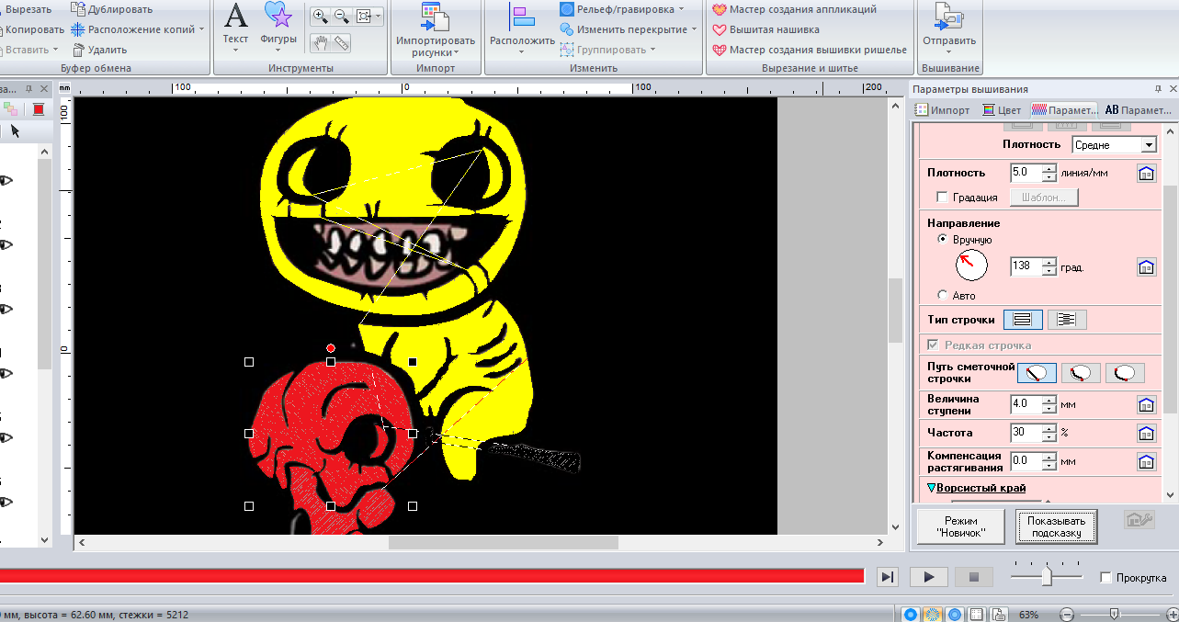Click the Import pictures icon
Viewport: 1179px width, 622px height.
435,17
